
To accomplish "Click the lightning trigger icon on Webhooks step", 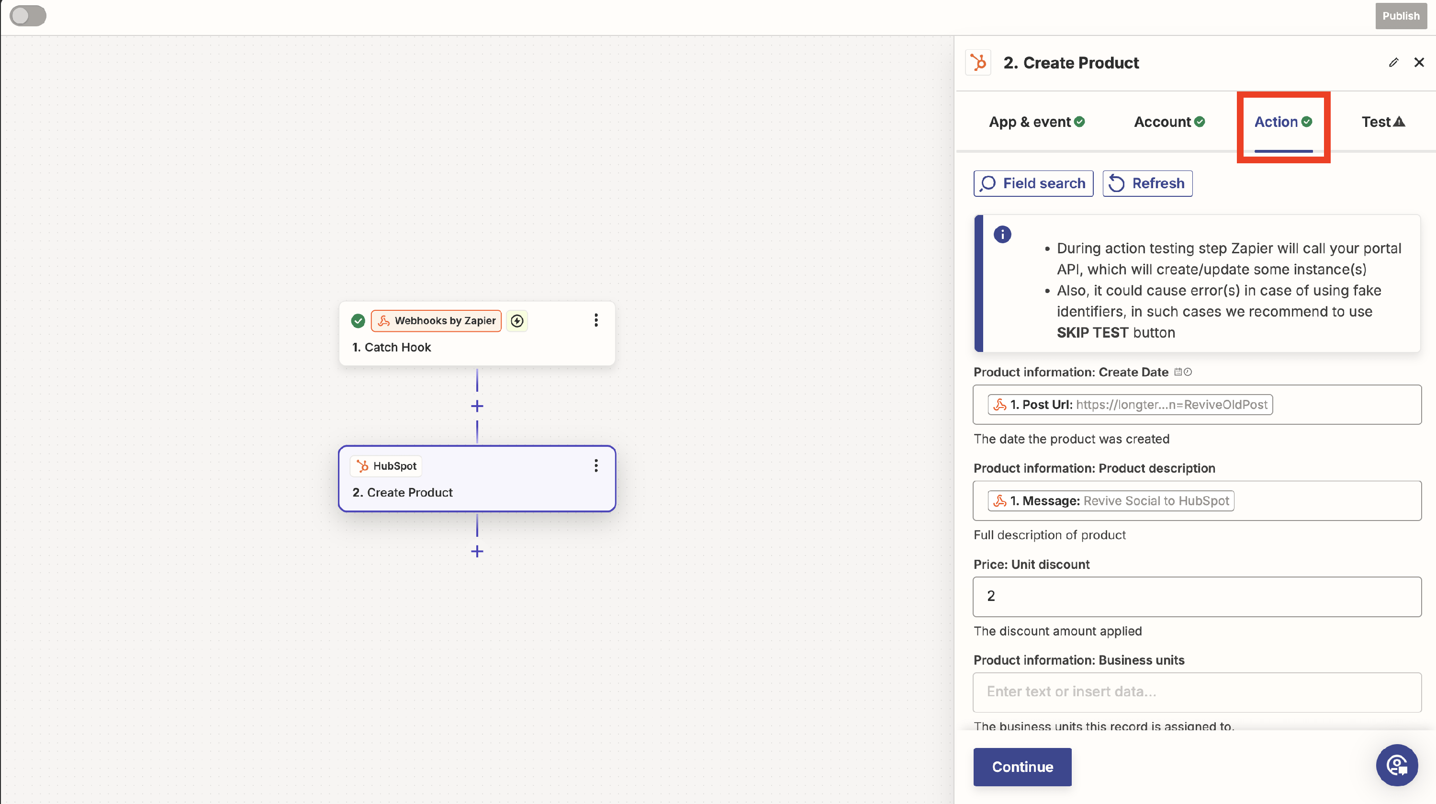I will [517, 321].
